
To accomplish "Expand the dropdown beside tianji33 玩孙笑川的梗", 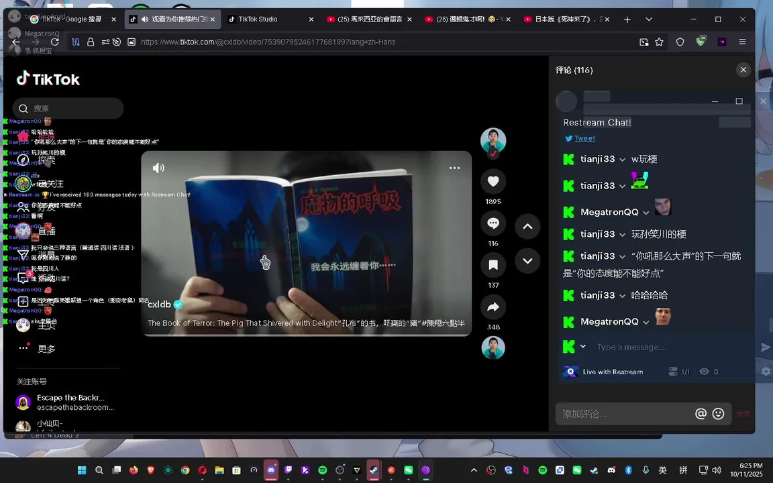I will (x=622, y=235).
